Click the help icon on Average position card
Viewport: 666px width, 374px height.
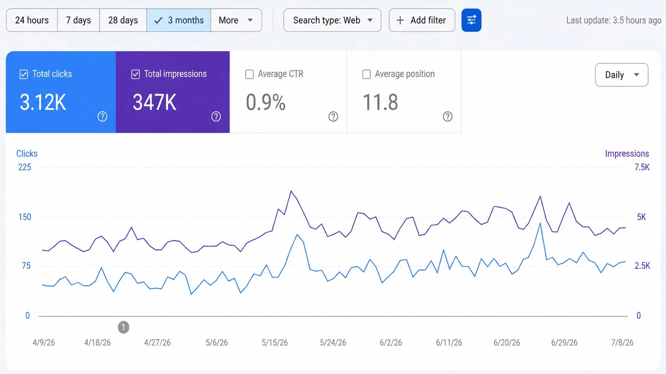[x=447, y=116]
